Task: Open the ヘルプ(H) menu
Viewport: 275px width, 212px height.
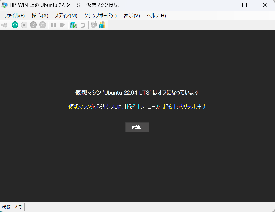Action: 156,16
